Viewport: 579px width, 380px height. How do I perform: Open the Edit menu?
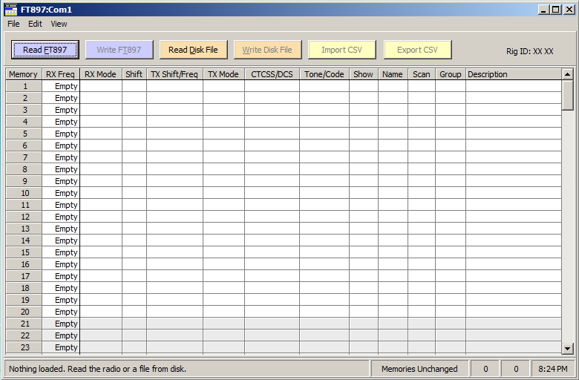[35, 24]
